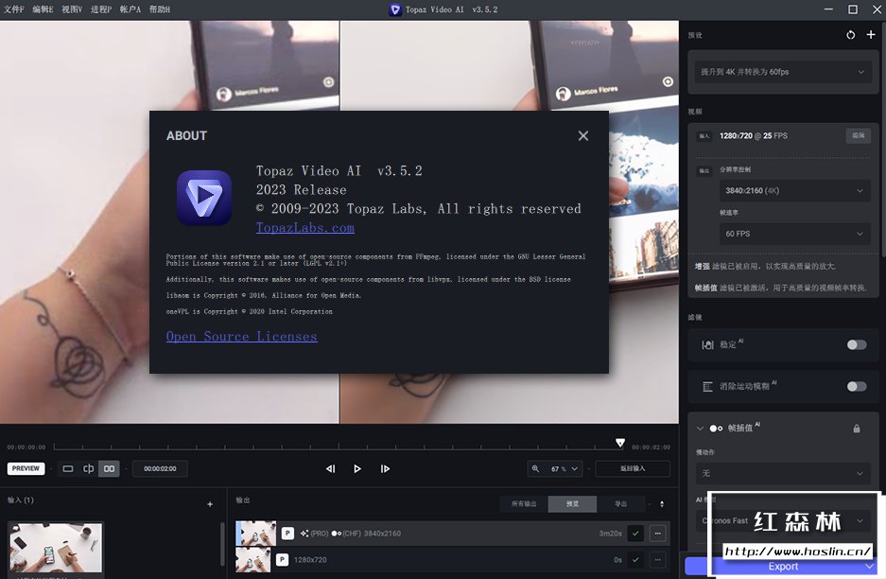Click the 消除运动模糊 motion deblur icon
The height and width of the screenshot is (579, 886).
(x=707, y=387)
